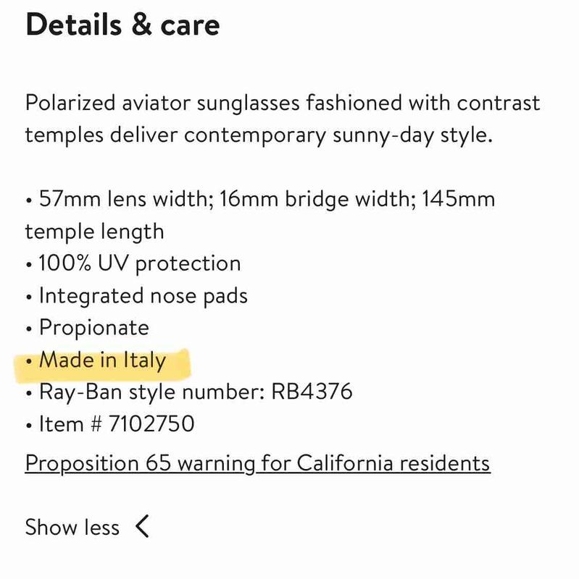The image size is (579, 579).
Task: Select the Integrated nose pads bullet
Action: [x=143, y=295]
